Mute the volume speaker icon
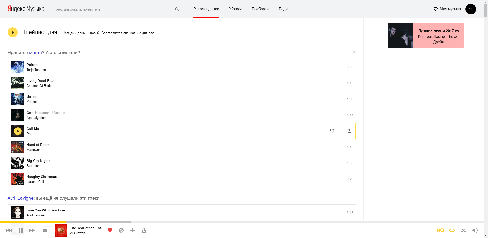The image size is (488, 238). point(475,230)
